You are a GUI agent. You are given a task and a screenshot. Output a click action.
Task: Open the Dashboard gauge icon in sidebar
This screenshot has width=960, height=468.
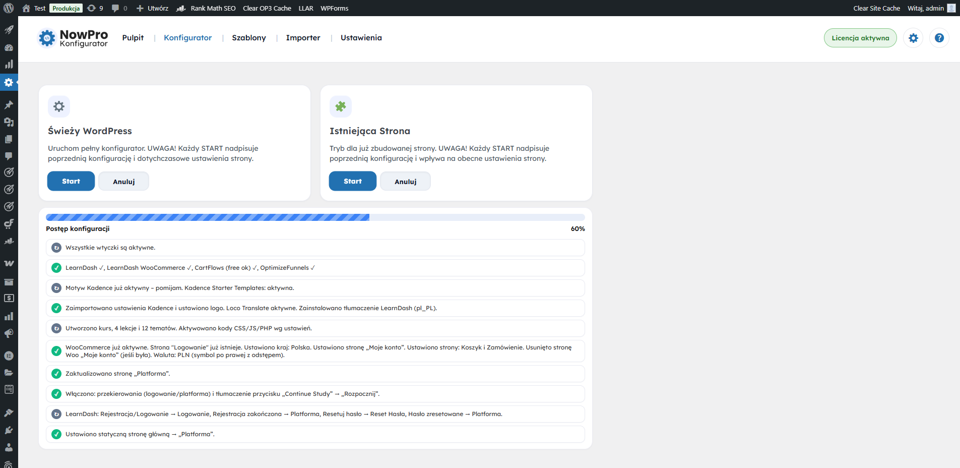[9, 47]
